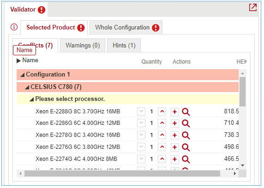Select Xeon E-2288G 8C 3.70GHz 16MB row
264x188 pixels.
click(127, 112)
